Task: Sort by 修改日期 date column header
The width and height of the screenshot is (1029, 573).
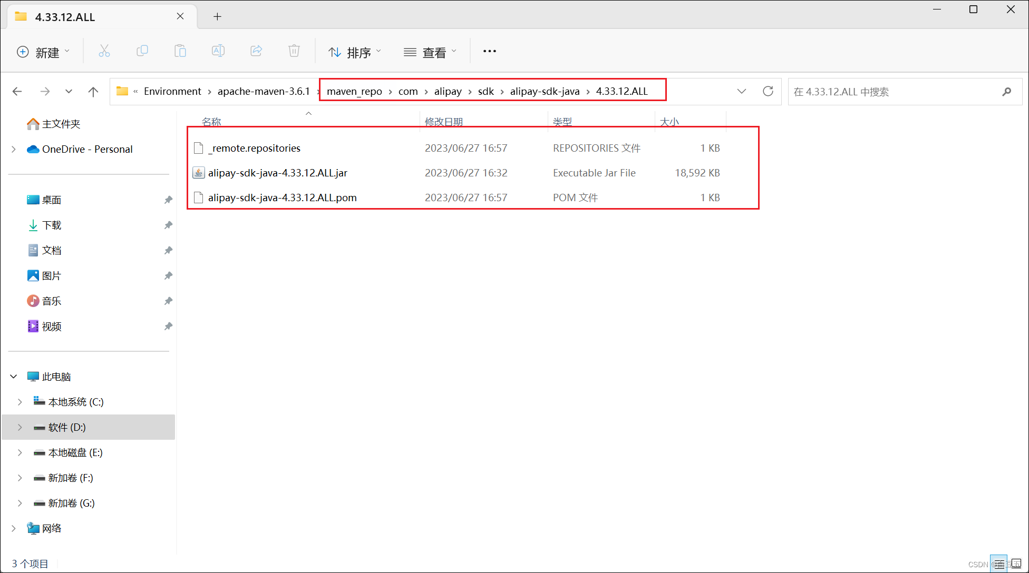Action: [443, 122]
